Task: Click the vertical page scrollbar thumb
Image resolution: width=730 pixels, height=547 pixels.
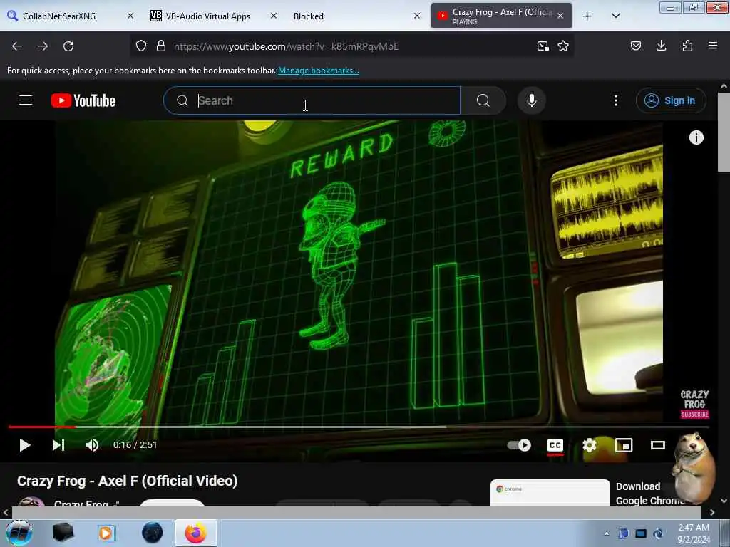Action: click(x=724, y=132)
